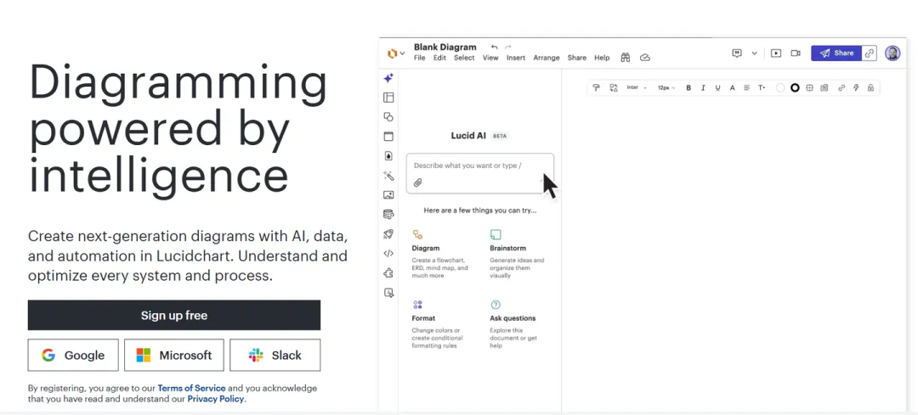918x415 pixels.
Task: Click the link chain icon in format toolbar
Action: 841,87
